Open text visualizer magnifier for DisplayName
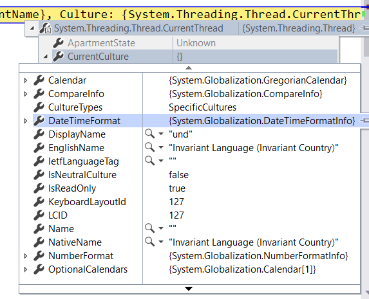 149,134
